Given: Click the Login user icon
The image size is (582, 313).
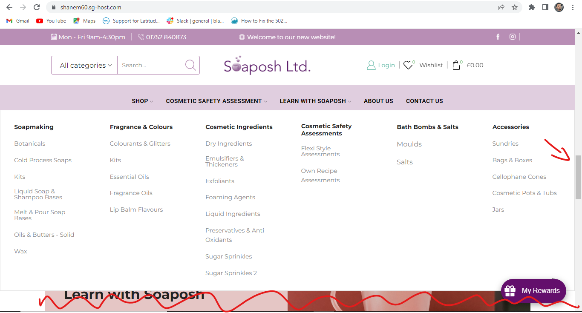Looking at the screenshot, I should pyautogui.click(x=371, y=65).
